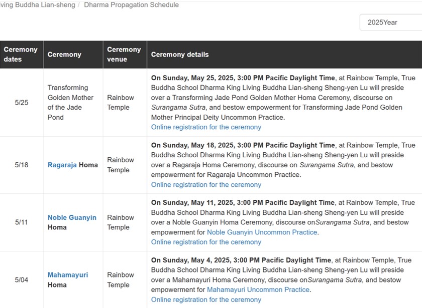Open the Mahamayuri Uncommon Practice link
422x308 pixels.
coord(258,290)
